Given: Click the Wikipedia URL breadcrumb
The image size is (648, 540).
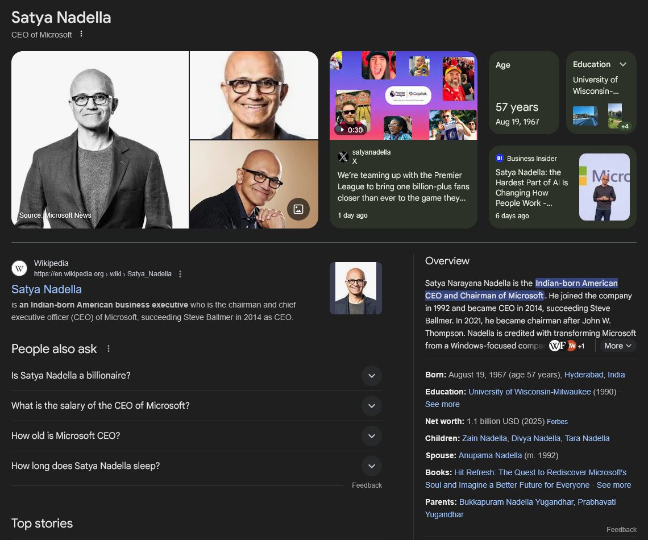Looking at the screenshot, I should [102, 274].
